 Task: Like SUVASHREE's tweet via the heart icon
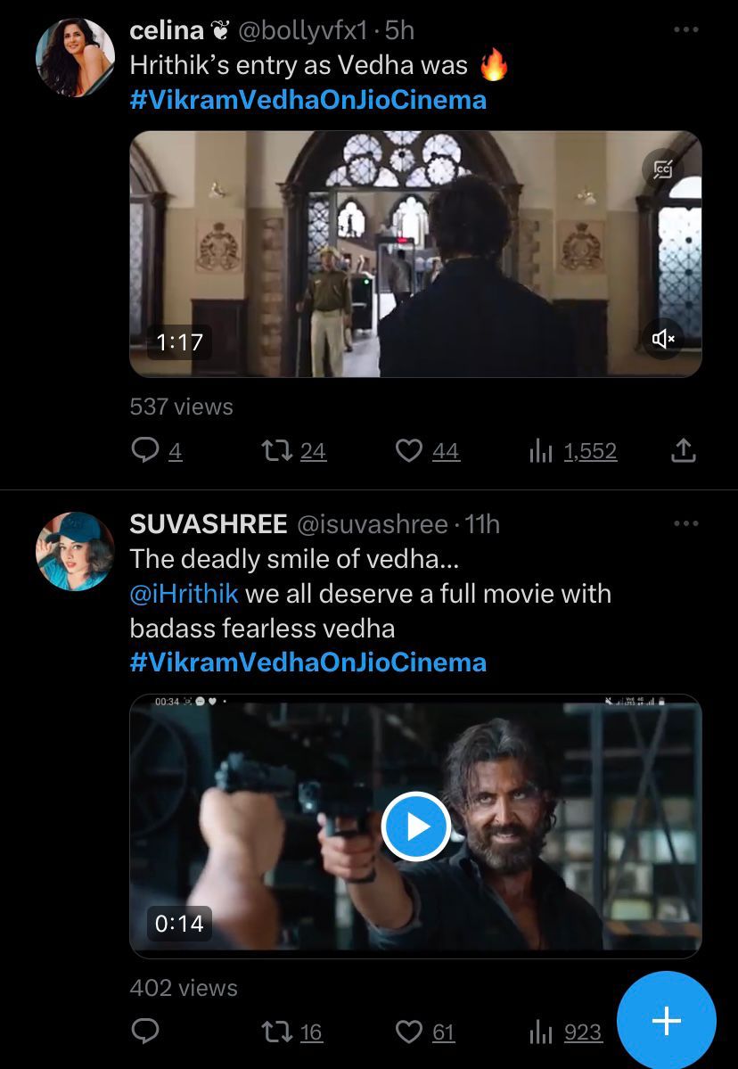409,1032
